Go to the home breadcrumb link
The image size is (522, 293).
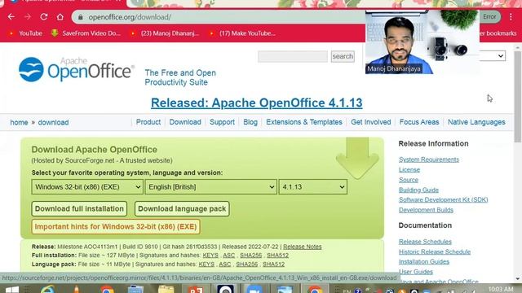pos(19,122)
